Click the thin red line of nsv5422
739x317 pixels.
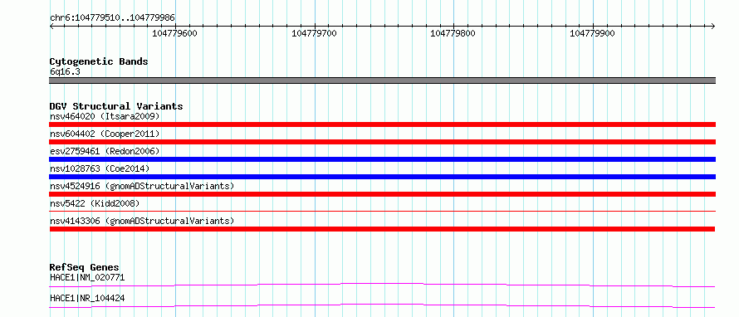pyautogui.click(x=382, y=212)
